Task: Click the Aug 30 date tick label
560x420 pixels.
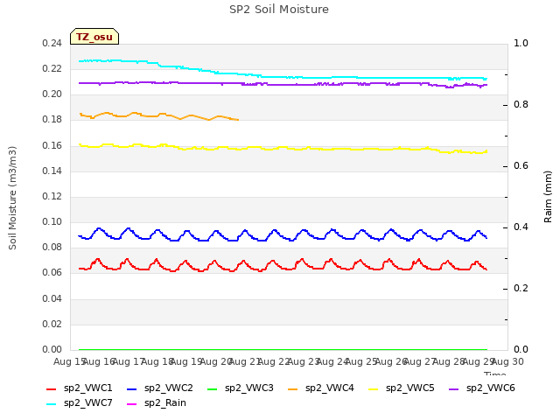Action: point(507,361)
